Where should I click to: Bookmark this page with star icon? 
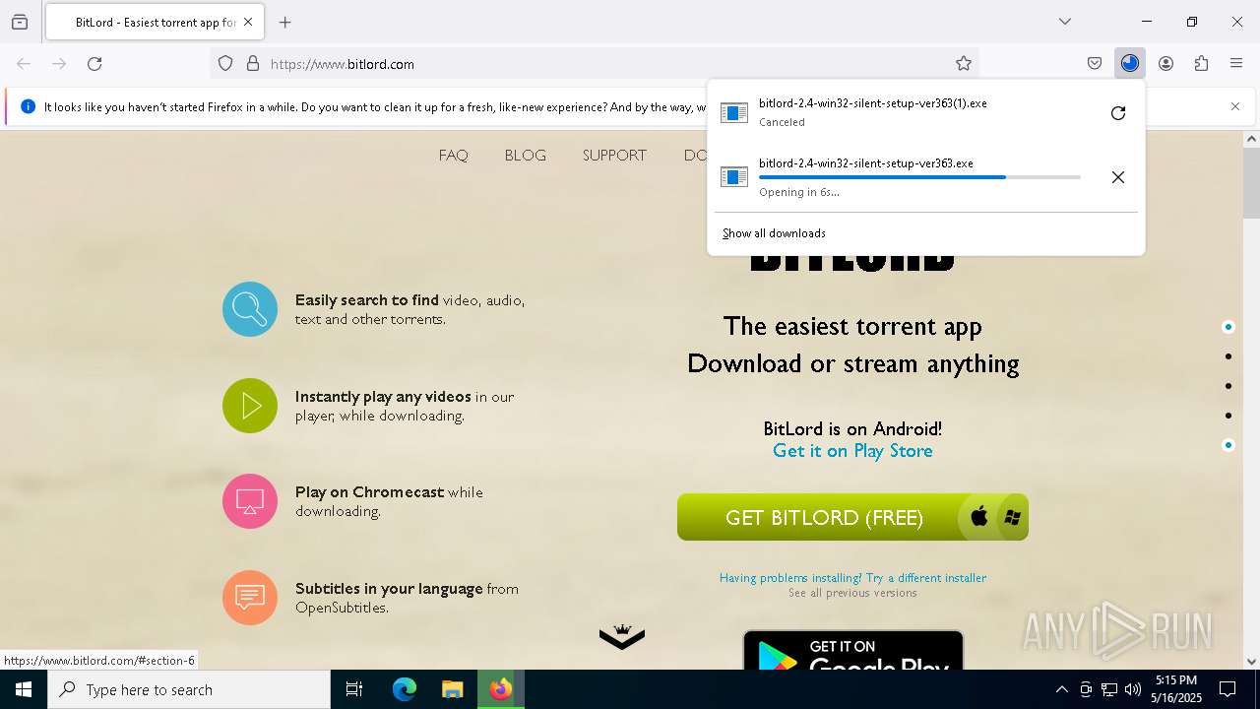pyautogui.click(x=964, y=63)
